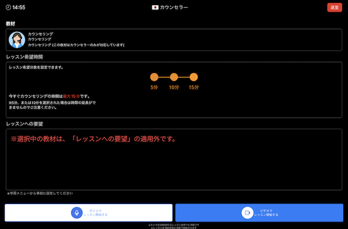Click the red 適用外です notice text
The image size is (348, 229).
(93, 139)
